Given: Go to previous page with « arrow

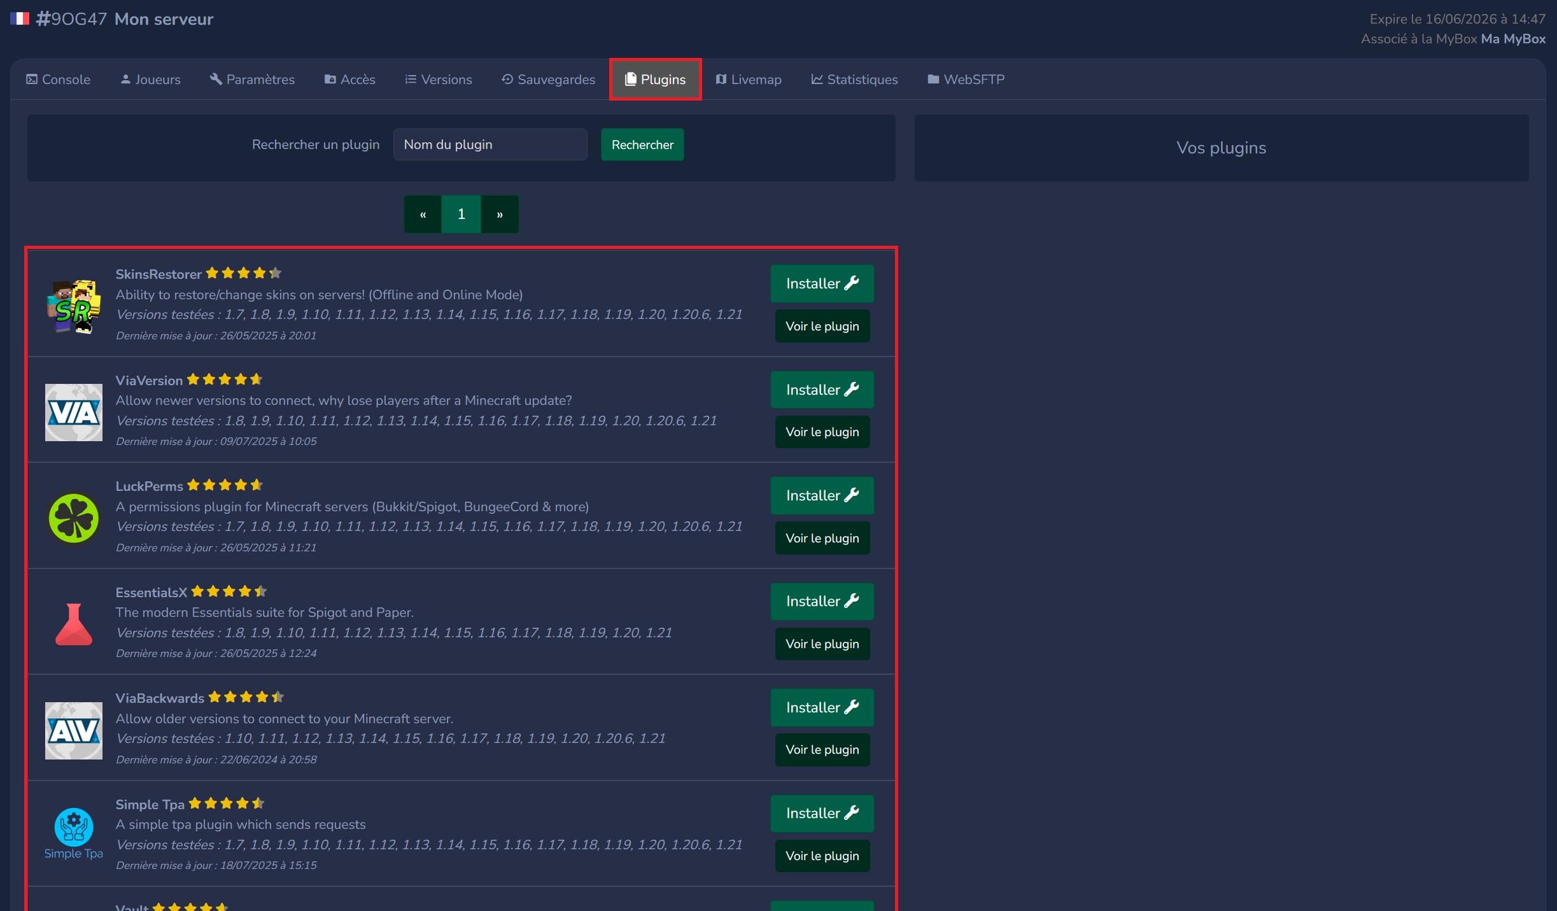Looking at the screenshot, I should [x=423, y=215].
